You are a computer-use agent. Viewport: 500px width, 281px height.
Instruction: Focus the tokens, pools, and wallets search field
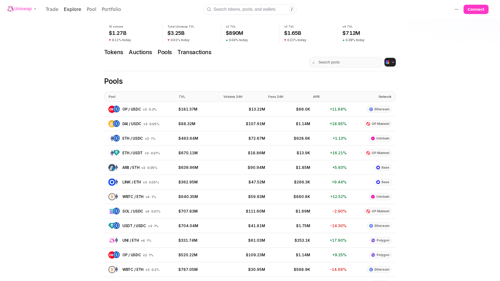[250, 9]
